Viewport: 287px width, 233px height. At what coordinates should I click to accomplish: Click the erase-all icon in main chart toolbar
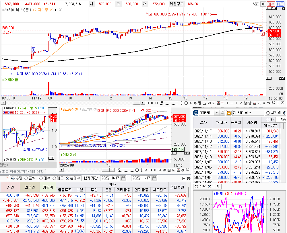coord(250,103)
